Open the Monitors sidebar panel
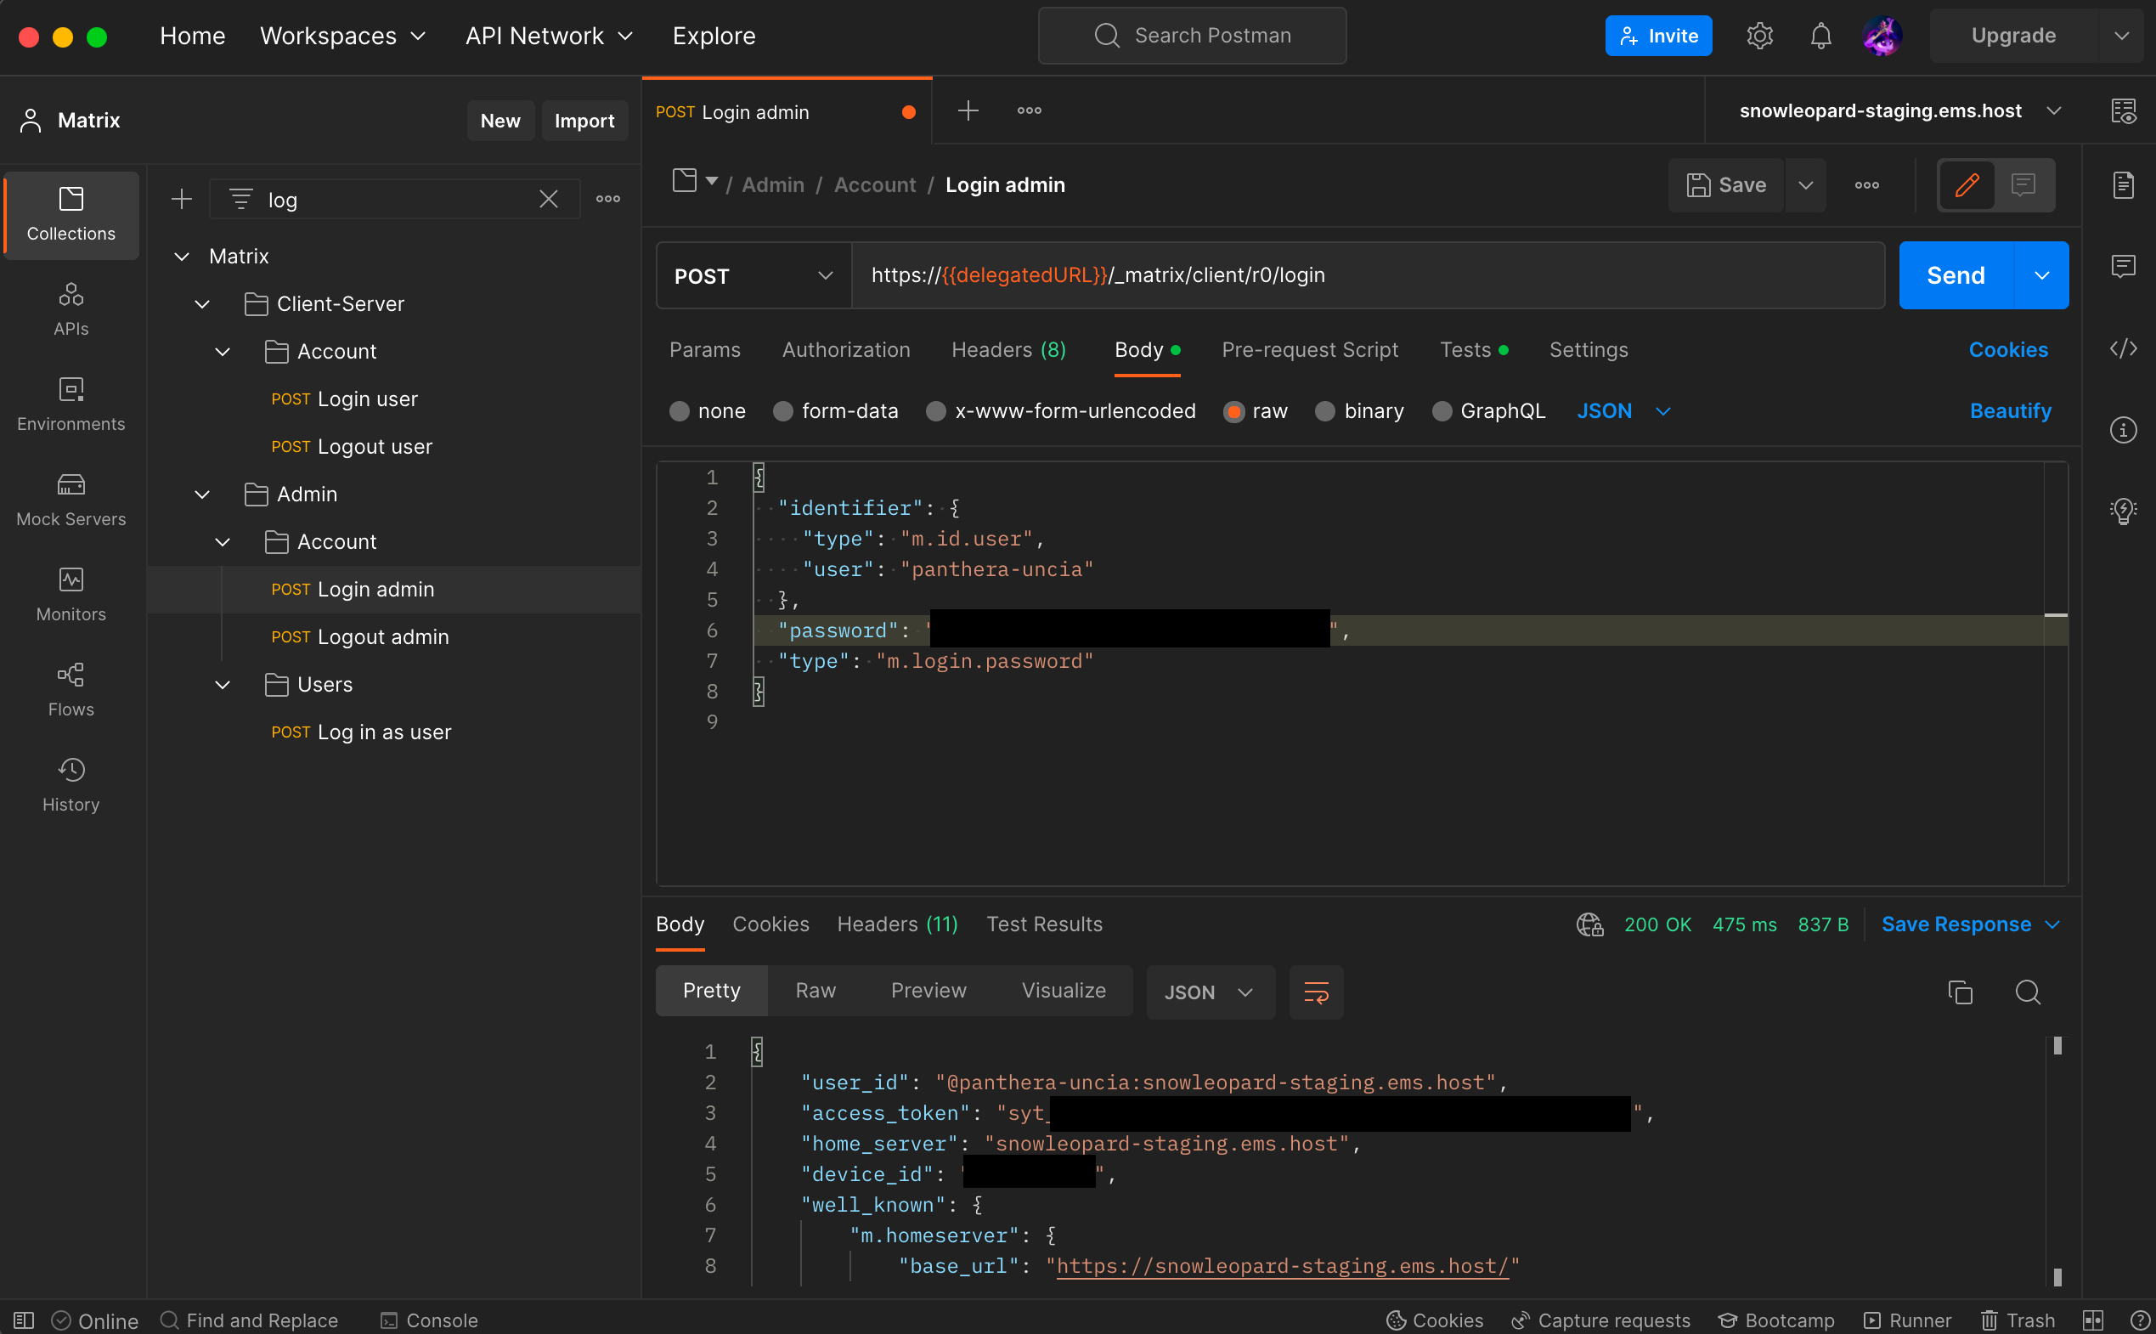Image resolution: width=2156 pixels, height=1334 pixels. click(x=71, y=595)
